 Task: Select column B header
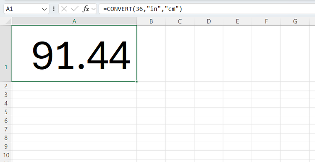(x=151, y=21)
